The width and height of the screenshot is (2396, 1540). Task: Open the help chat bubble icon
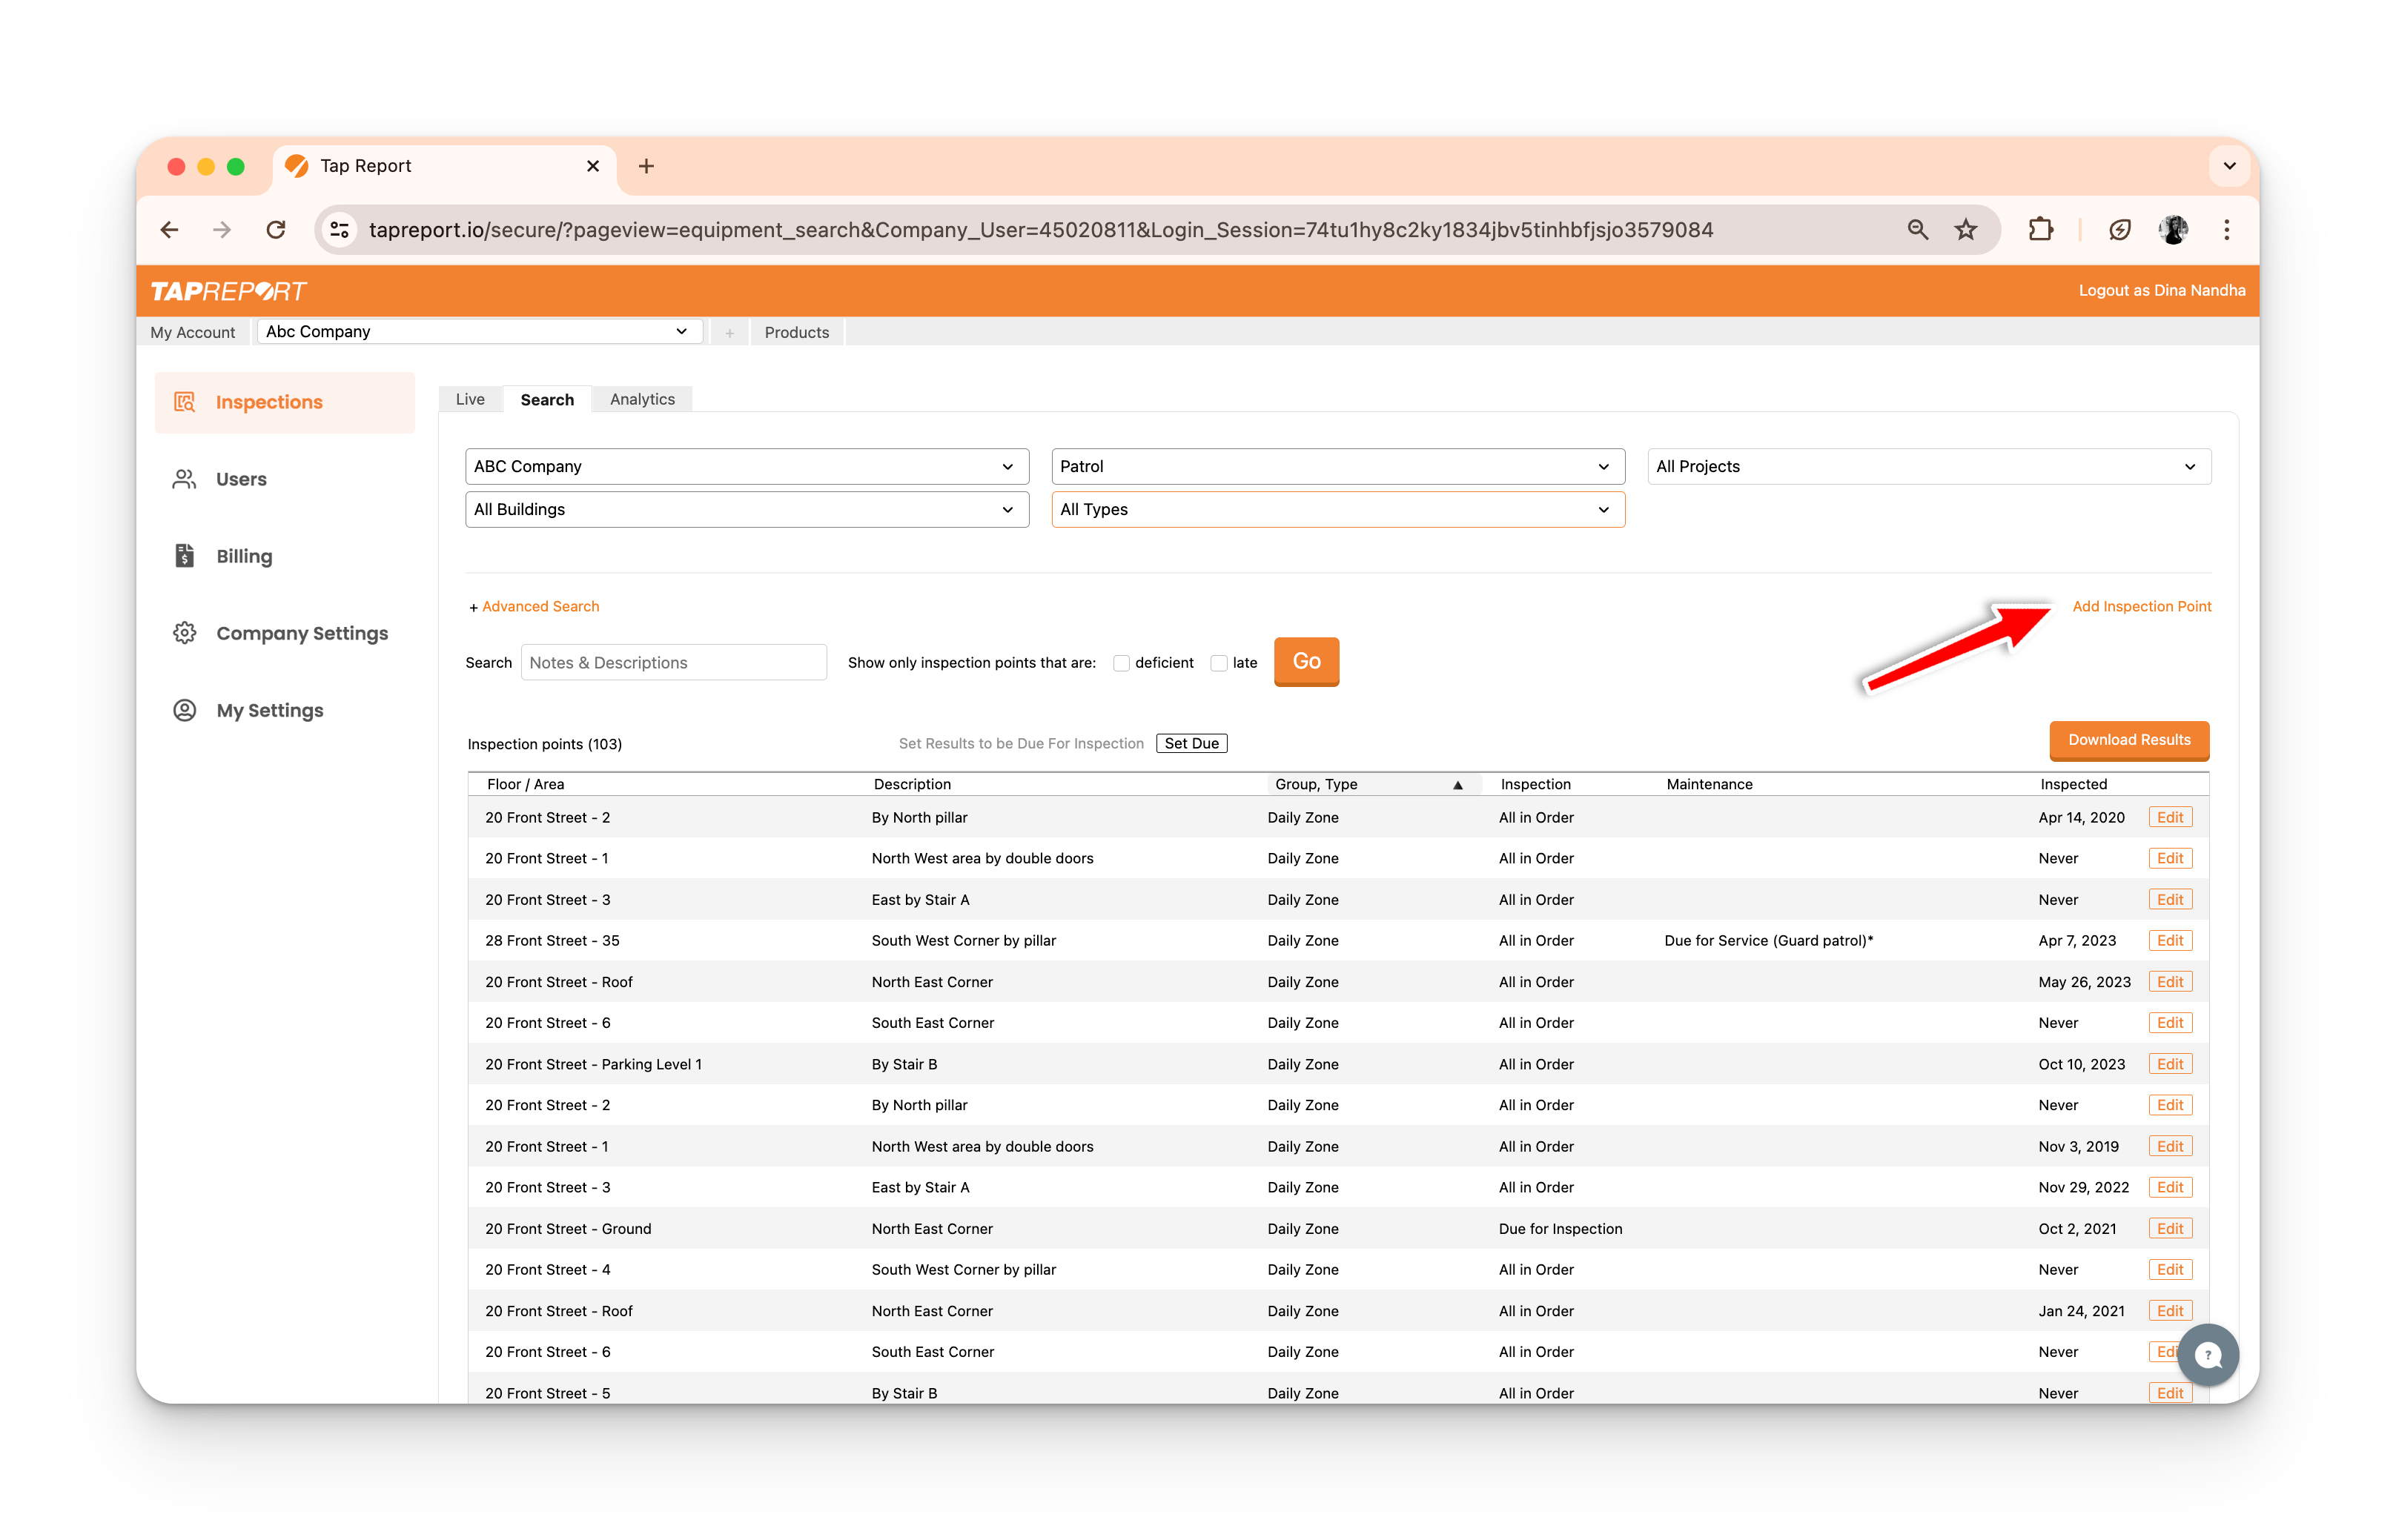2208,1355
